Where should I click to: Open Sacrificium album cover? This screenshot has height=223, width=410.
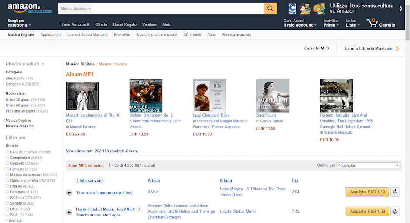coord(273,96)
